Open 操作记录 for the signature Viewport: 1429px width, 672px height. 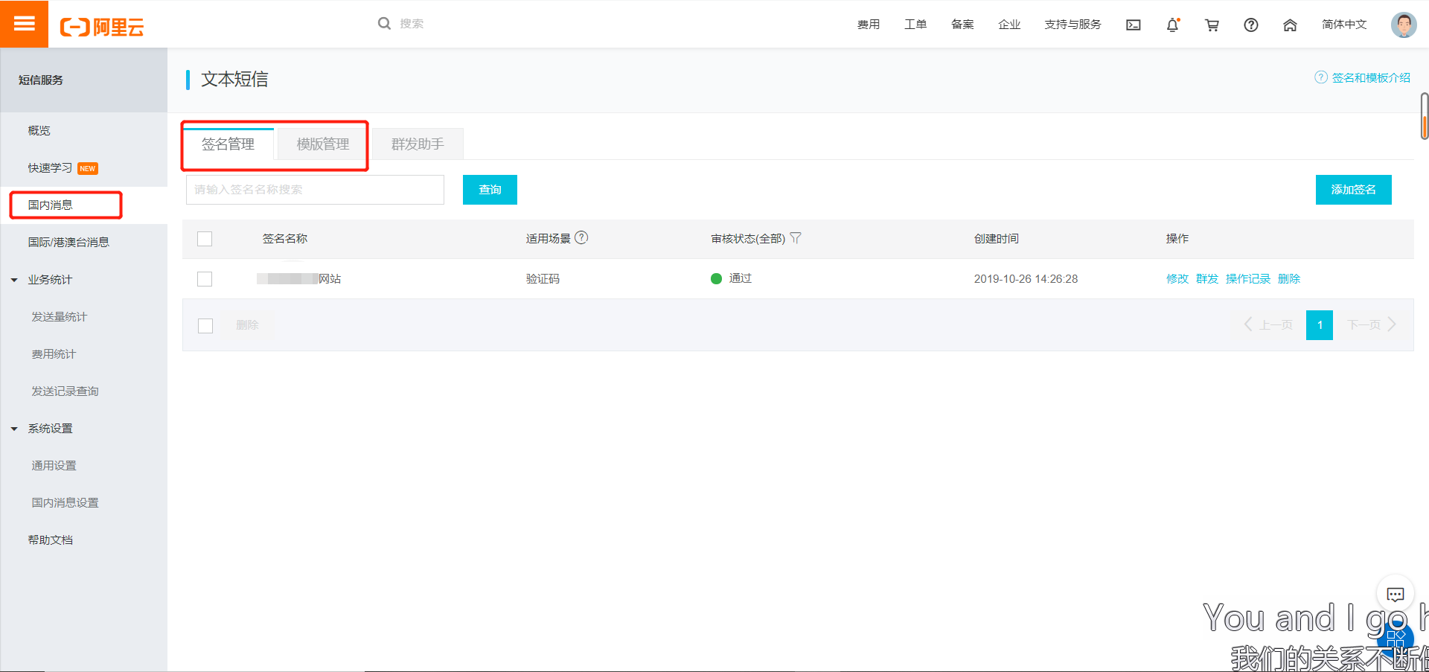pyautogui.click(x=1248, y=279)
